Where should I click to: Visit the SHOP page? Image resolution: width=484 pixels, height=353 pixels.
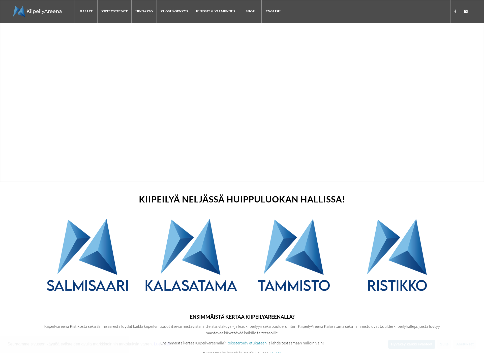(x=250, y=11)
